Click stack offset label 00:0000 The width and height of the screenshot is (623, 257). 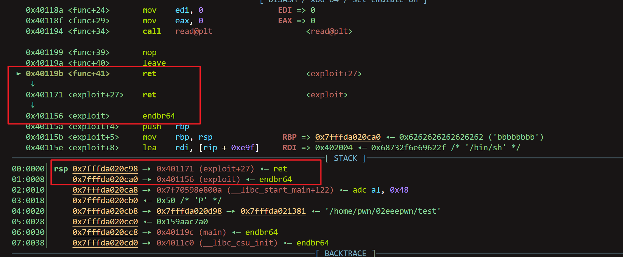[x=28, y=169]
